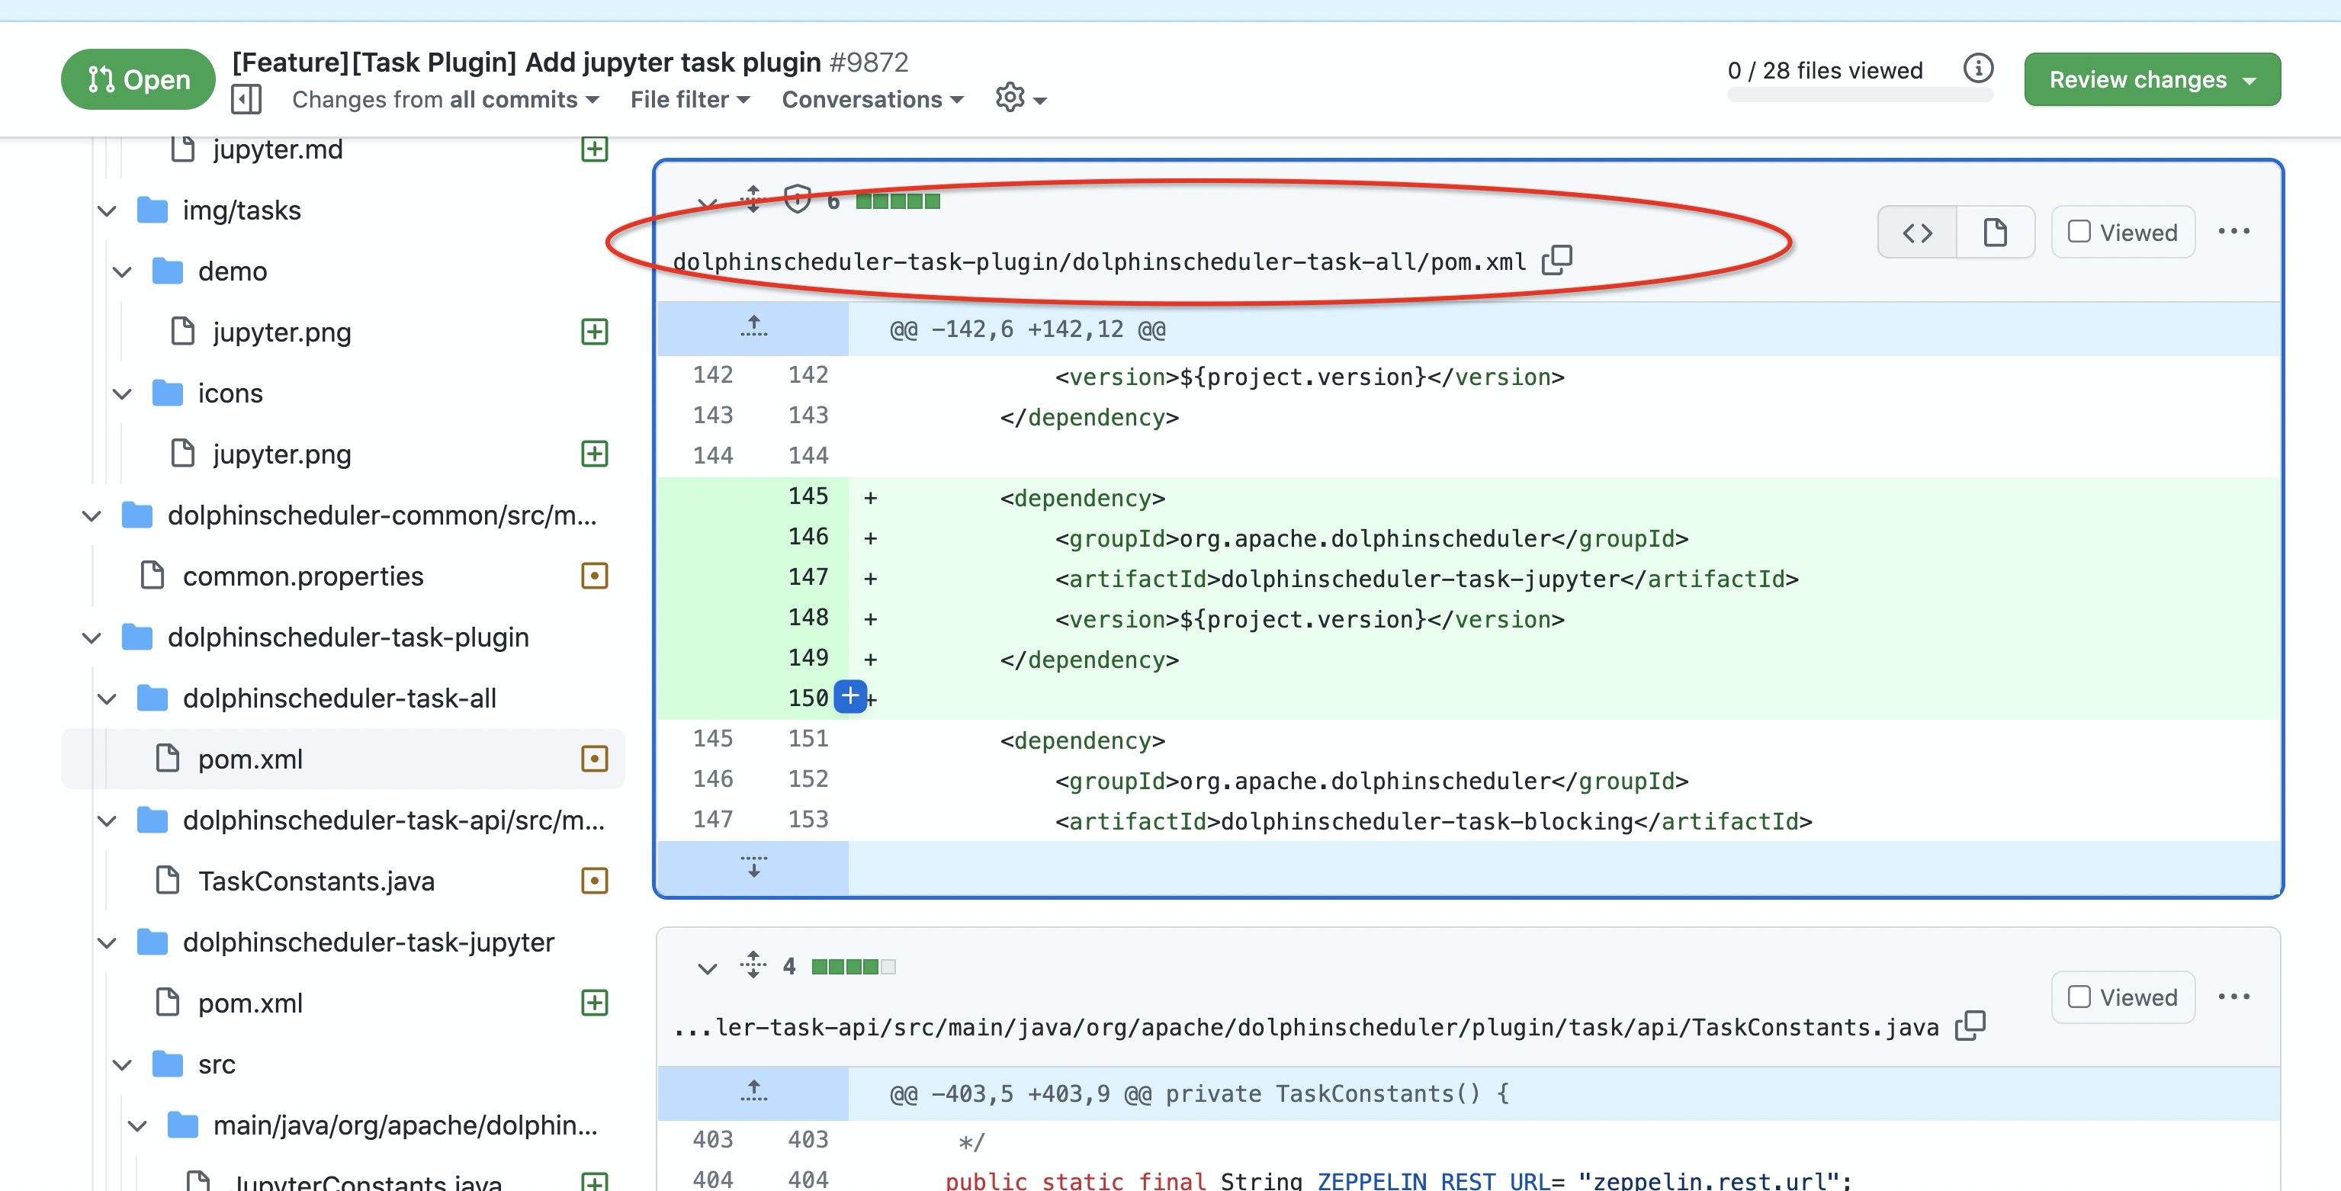Screen dimensions: 2341x1191
Task: Click source diff view icon
Action: 1916,233
